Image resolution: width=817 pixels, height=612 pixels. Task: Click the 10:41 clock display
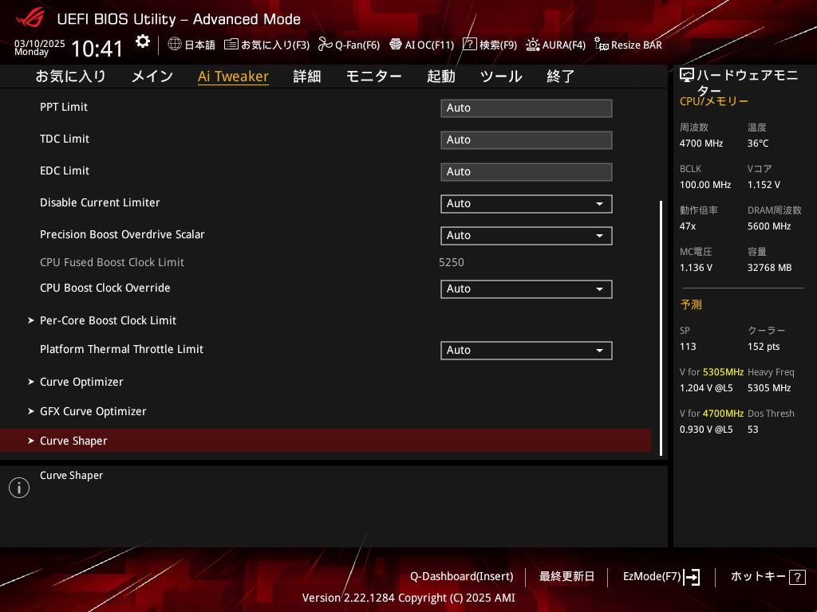(97, 49)
